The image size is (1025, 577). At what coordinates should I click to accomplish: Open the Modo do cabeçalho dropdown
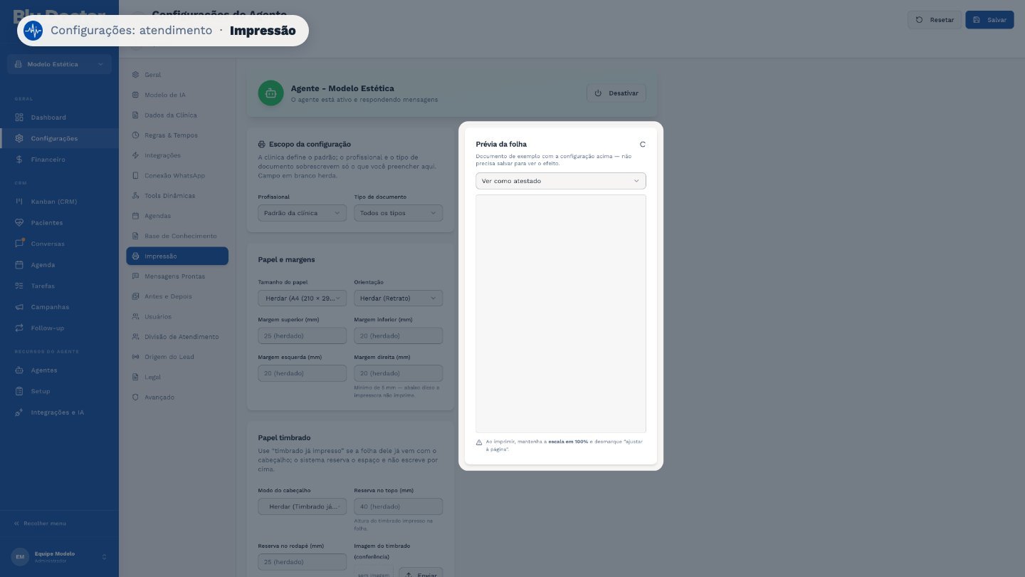point(302,506)
